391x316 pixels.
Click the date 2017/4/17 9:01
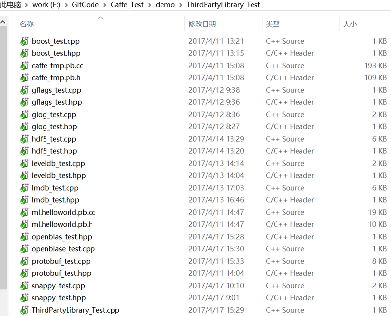pos(214,298)
